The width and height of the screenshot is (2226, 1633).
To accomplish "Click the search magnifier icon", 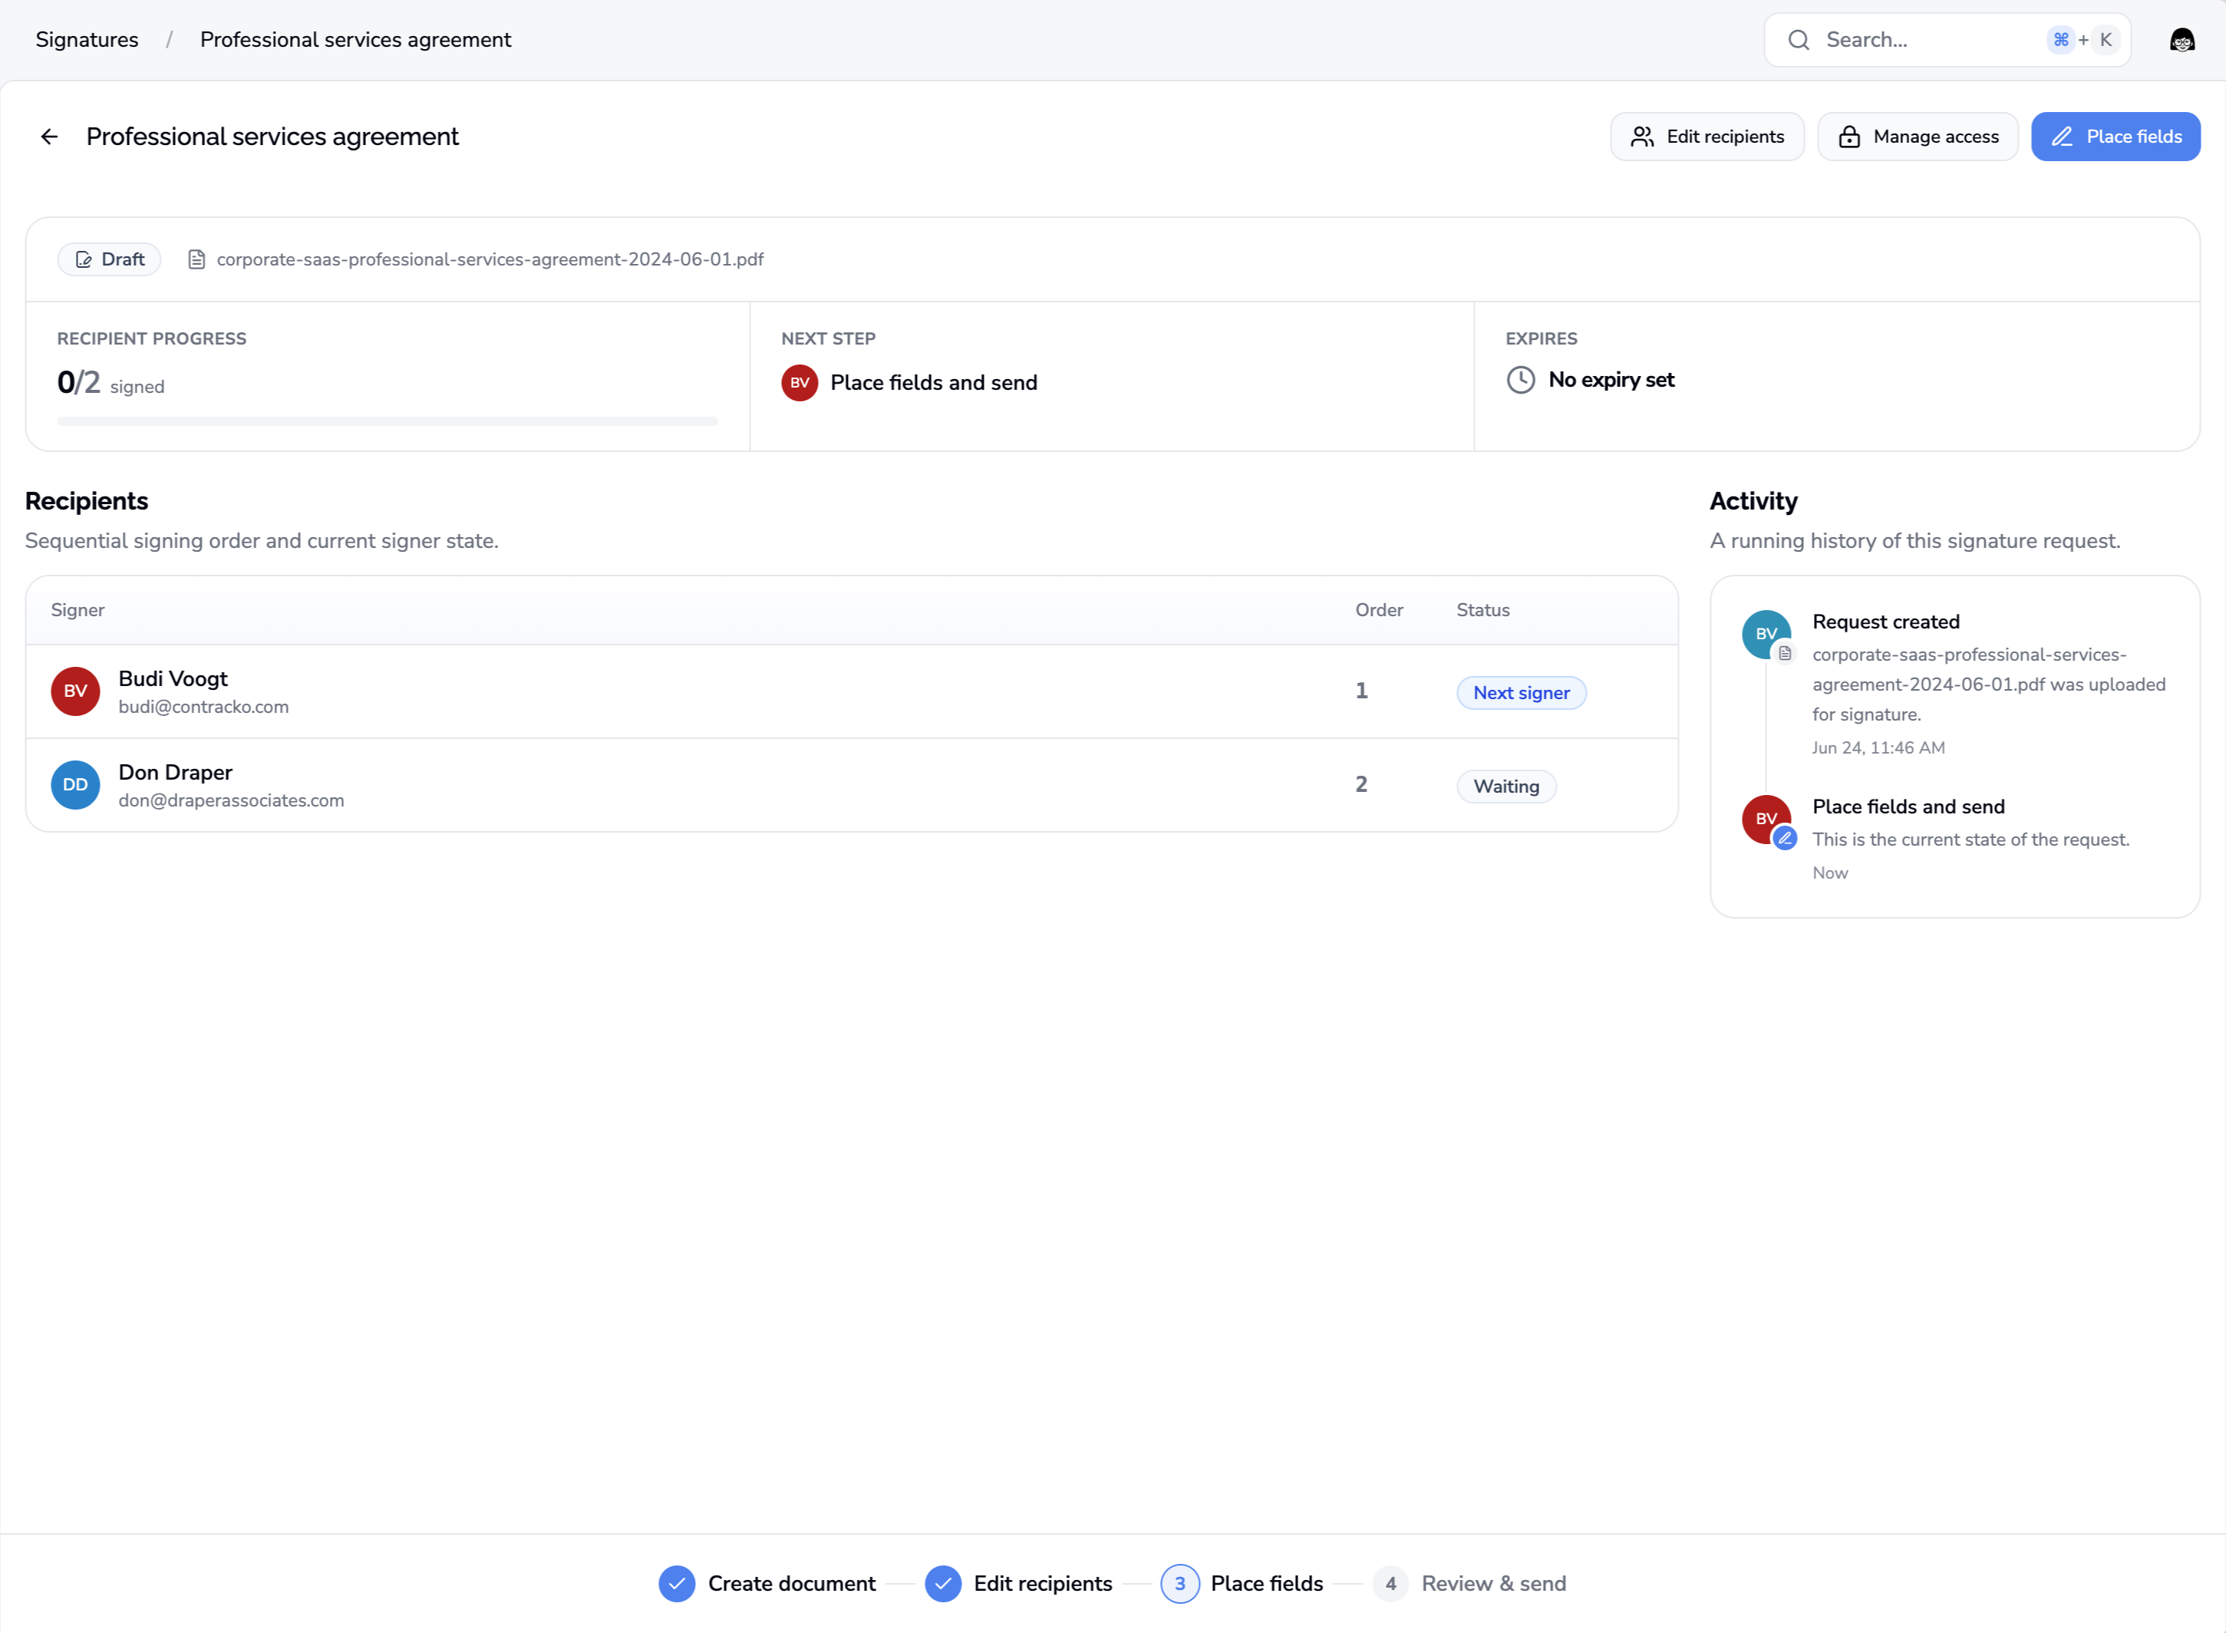I will coord(1798,40).
